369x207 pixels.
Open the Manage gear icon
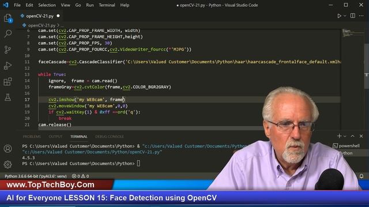[7, 164]
